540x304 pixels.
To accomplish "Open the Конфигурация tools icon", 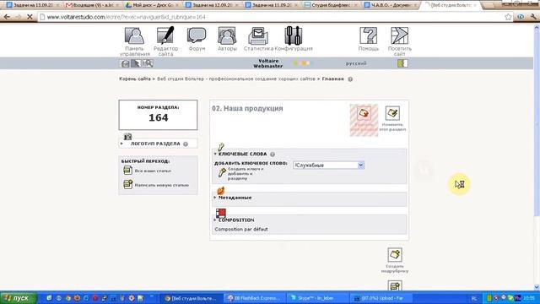I will click(x=294, y=35).
